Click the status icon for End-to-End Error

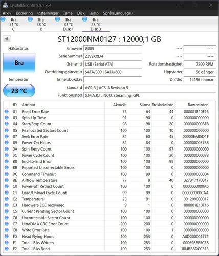[x=7, y=161]
